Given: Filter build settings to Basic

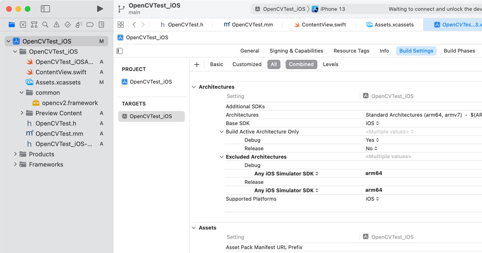Looking at the screenshot, I should pyautogui.click(x=216, y=64).
